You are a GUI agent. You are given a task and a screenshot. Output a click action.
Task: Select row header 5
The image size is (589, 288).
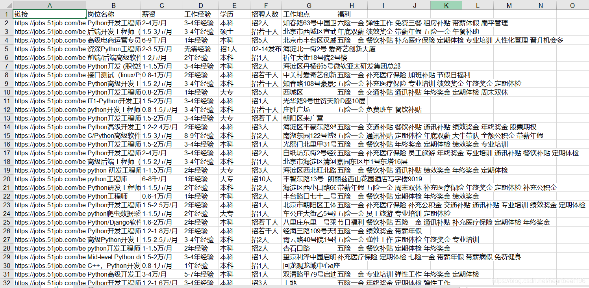pyautogui.click(x=6, y=49)
